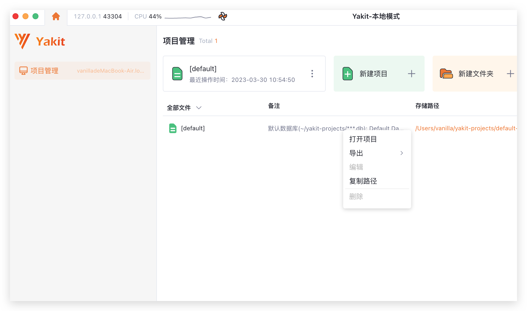Click 删除 in the context menu

(x=356, y=197)
